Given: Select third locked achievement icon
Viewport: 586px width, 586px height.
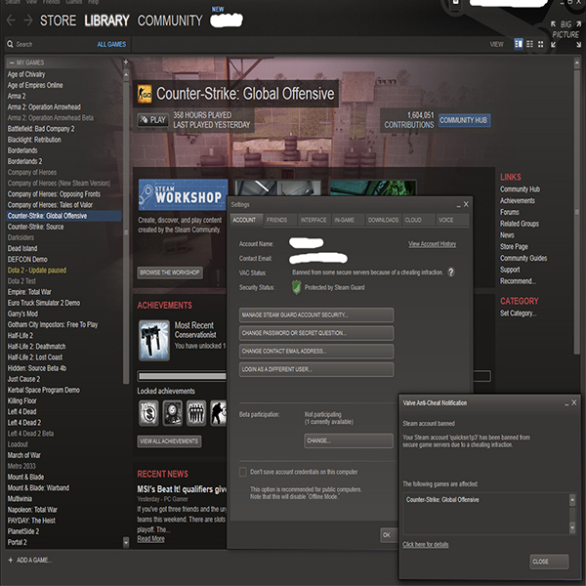Looking at the screenshot, I should (196, 413).
